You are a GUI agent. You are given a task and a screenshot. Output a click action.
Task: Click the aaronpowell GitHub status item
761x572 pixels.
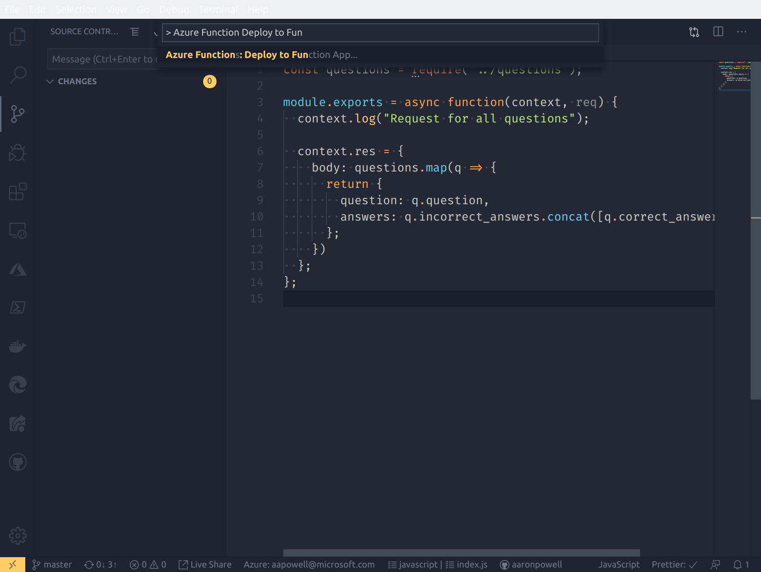tap(531, 565)
